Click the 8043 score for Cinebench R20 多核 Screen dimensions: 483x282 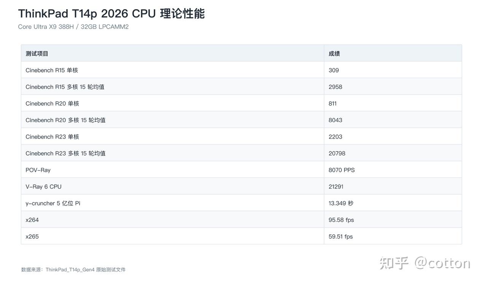click(x=335, y=120)
